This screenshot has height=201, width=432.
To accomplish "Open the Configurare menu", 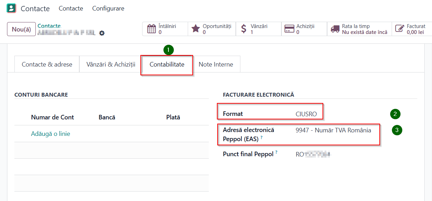I will (108, 8).
